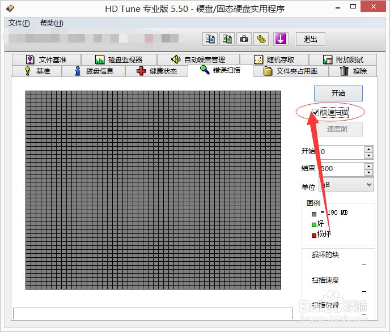Select the 错误扫描 tab
390x332 pixels.
[x=221, y=70]
